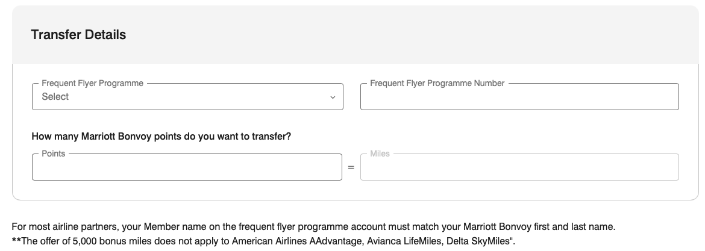Click the double asterisk before the offer note

(15, 240)
